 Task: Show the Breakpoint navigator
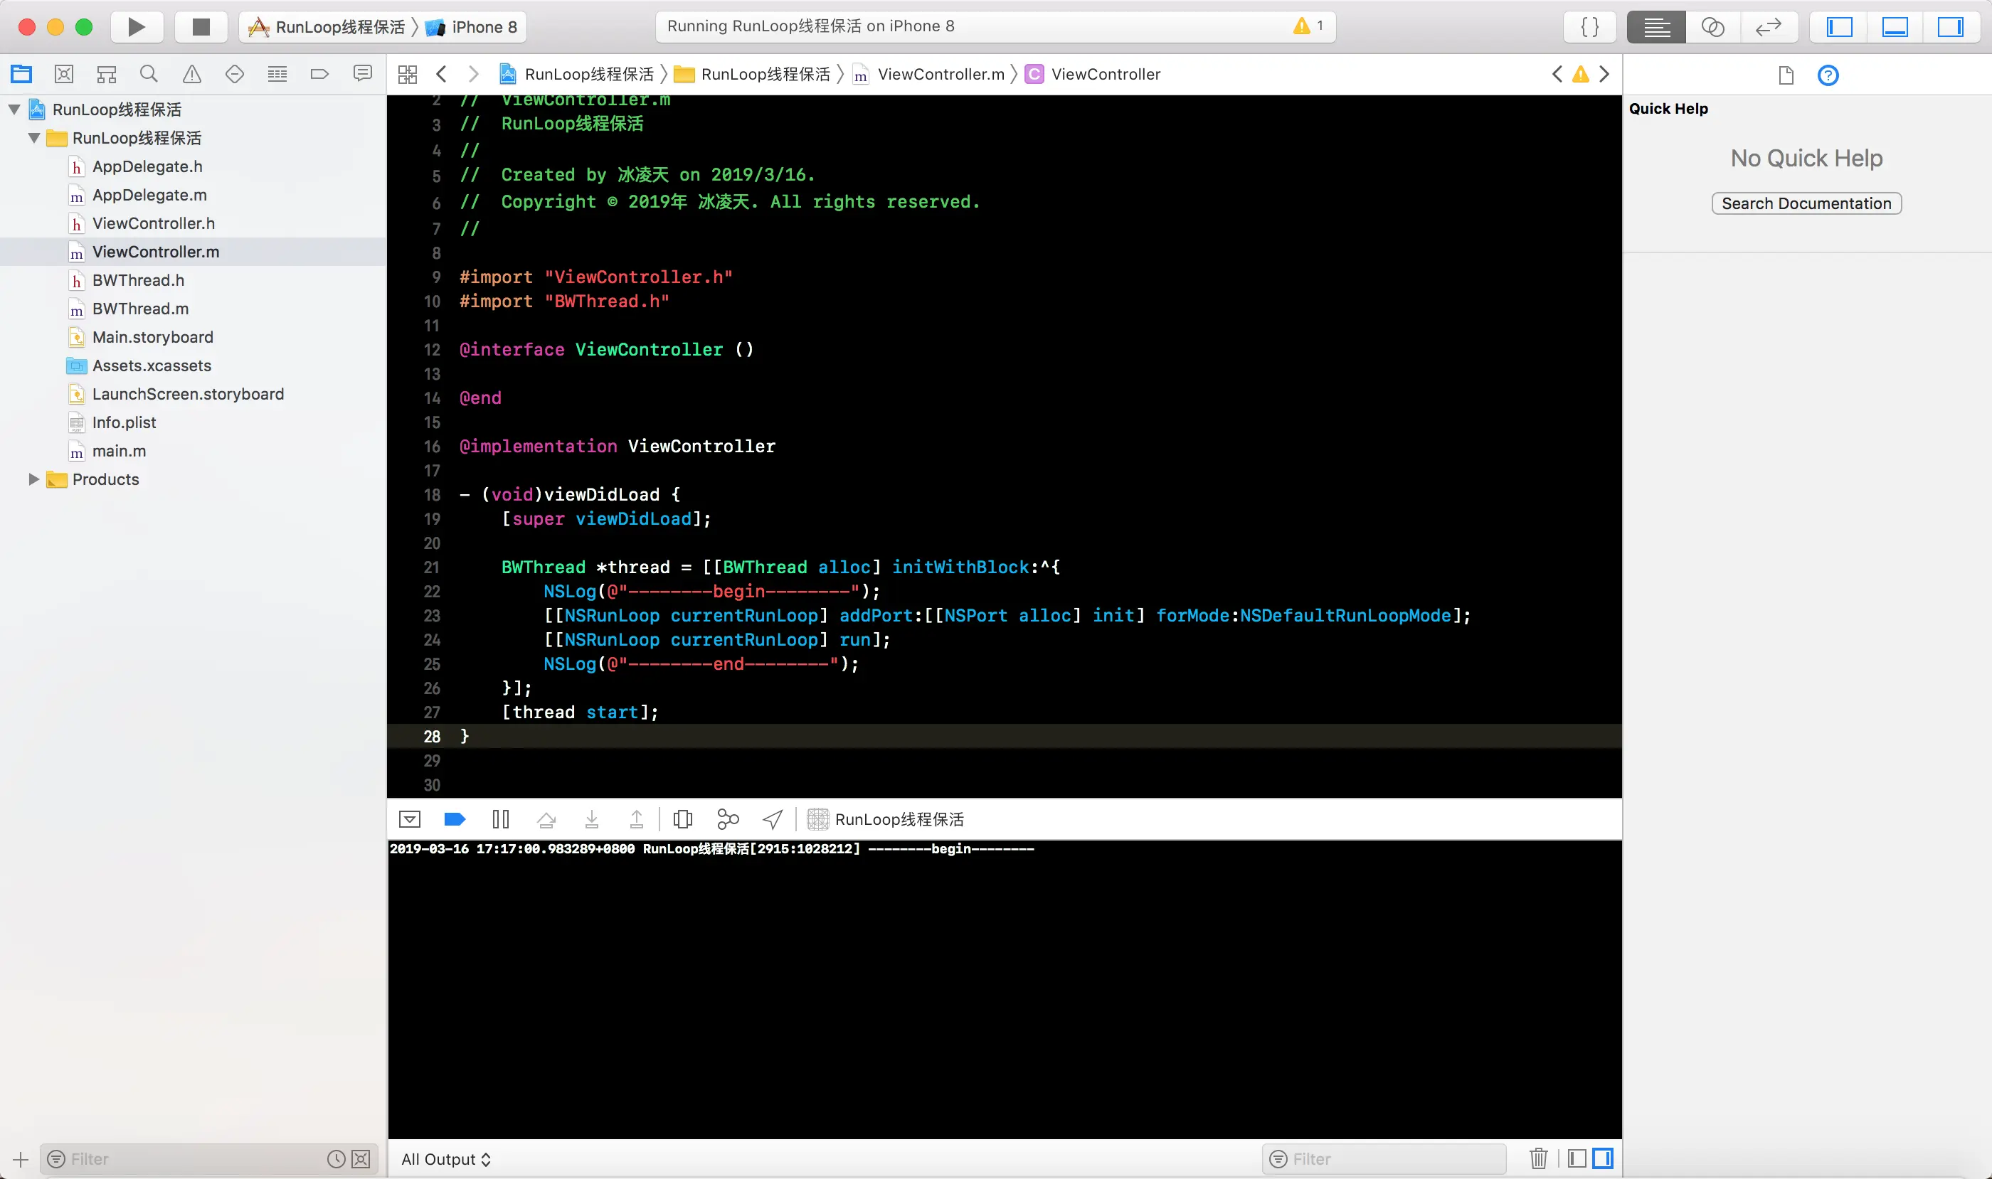[x=319, y=75]
